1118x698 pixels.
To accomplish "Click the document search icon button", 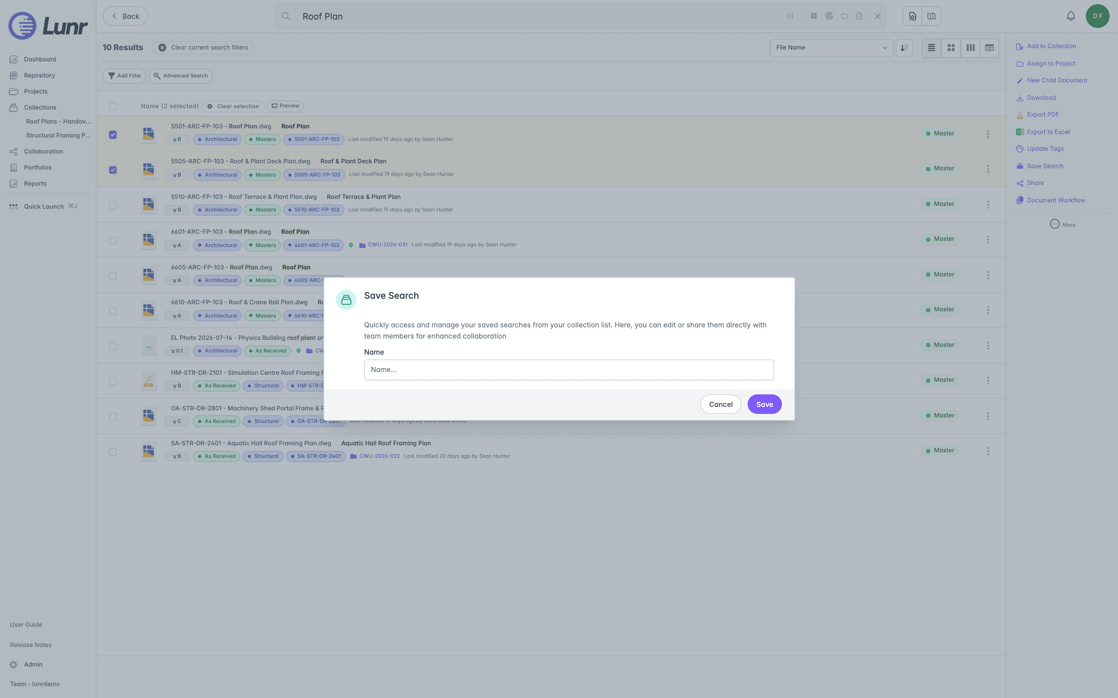I will click(x=913, y=16).
